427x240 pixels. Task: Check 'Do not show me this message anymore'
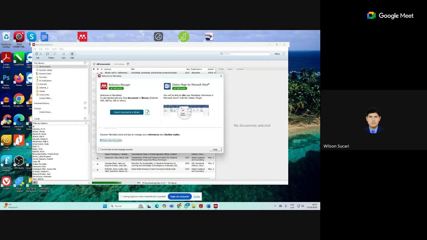[99, 149]
